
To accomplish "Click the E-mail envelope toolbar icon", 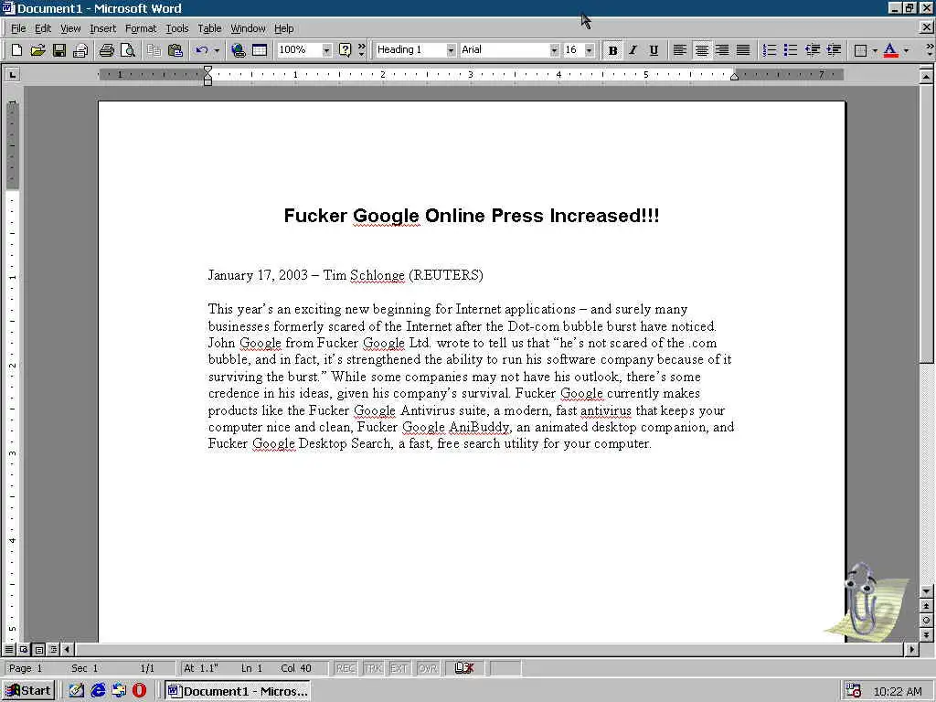I will (x=80, y=50).
